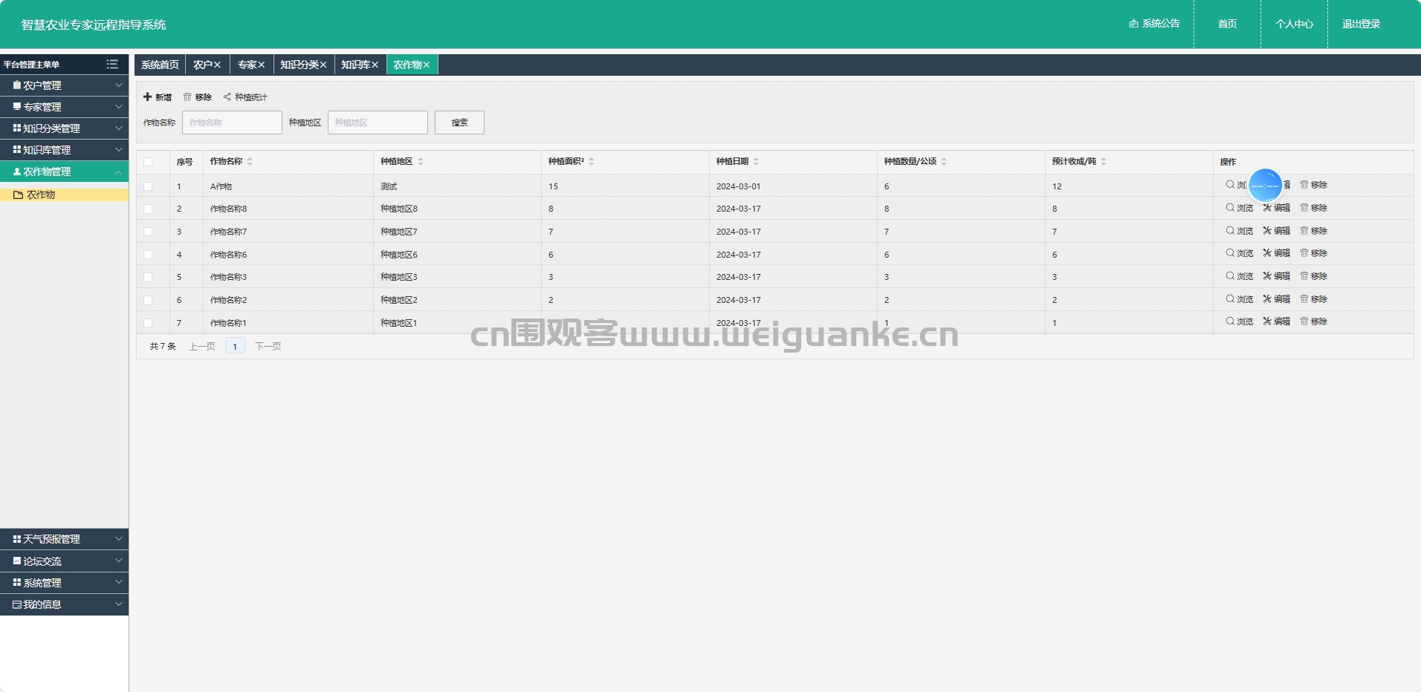Click 移除 trash for row 作物名称1
1421x692 pixels.
pyautogui.click(x=1314, y=321)
